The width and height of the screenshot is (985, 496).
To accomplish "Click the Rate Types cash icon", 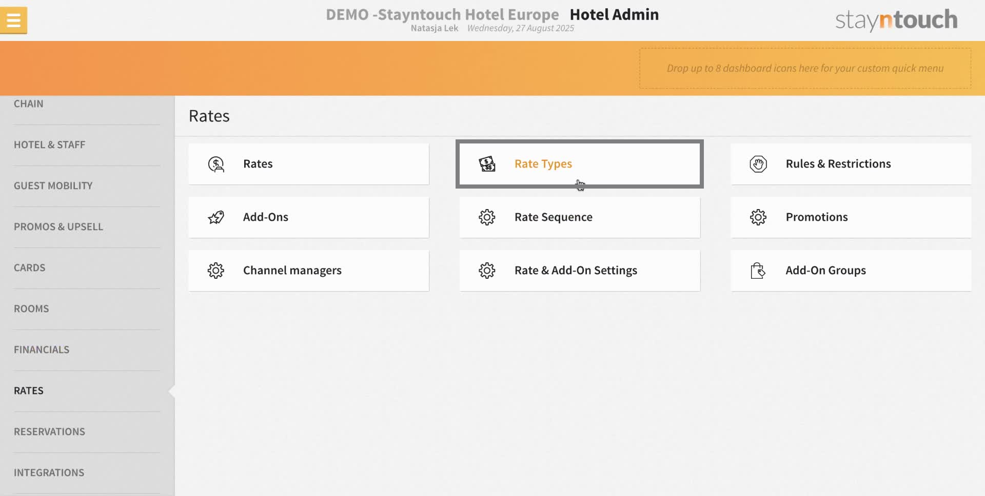I will [x=487, y=164].
